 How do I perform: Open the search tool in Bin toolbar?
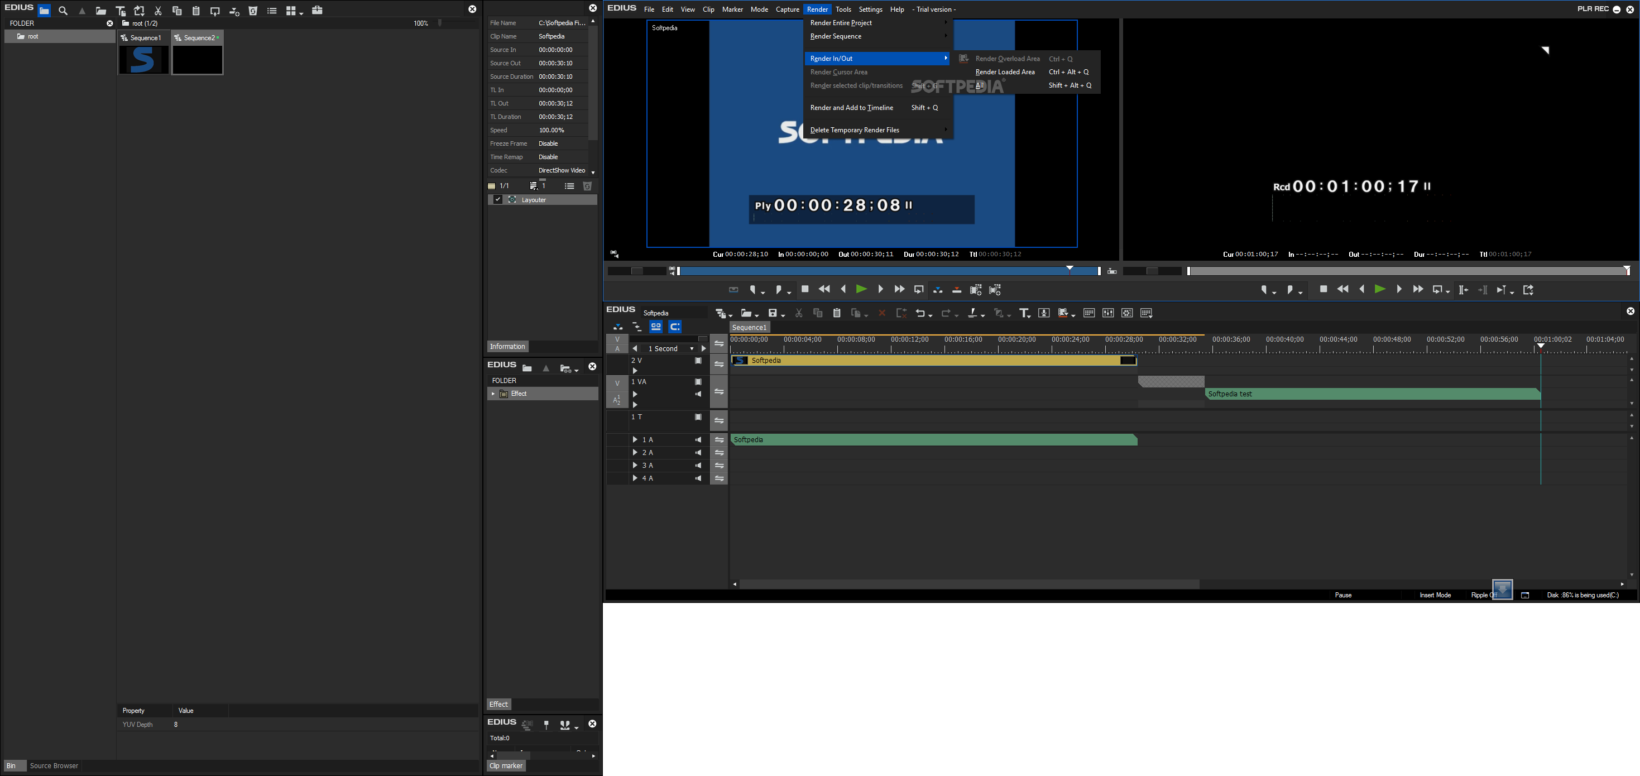point(63,11)
